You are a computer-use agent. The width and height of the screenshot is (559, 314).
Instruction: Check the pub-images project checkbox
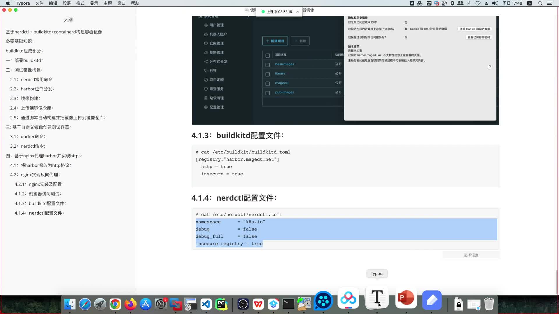[x=268, y=93]
